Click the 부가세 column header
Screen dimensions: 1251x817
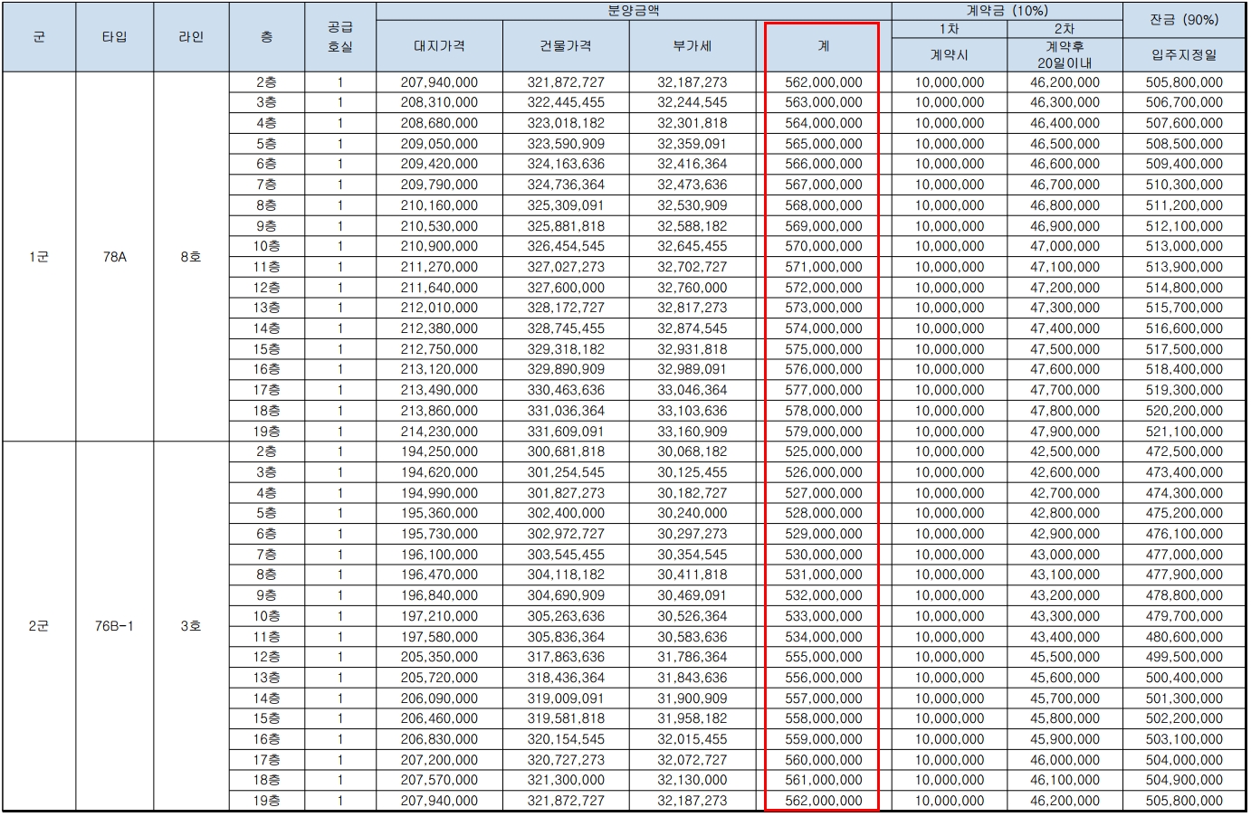692,46
